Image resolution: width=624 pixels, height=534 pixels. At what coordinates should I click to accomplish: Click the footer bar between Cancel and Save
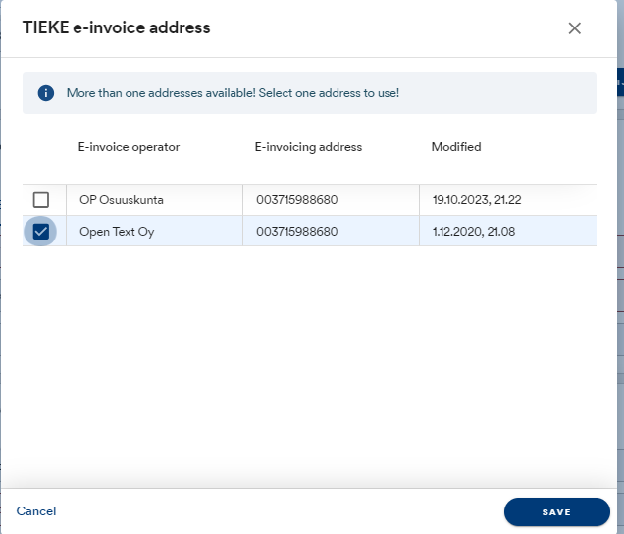(x=280, y=511)
